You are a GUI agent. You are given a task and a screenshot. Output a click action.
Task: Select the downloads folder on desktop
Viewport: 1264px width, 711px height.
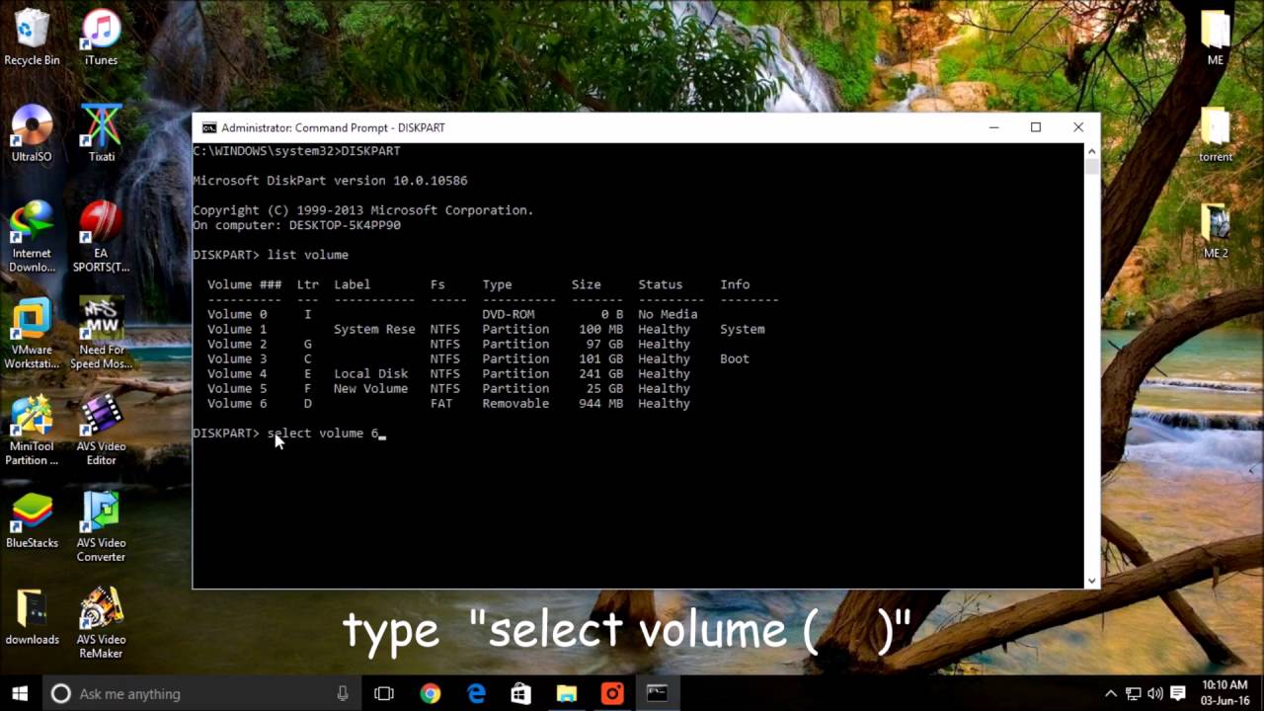tap(32, 617)
